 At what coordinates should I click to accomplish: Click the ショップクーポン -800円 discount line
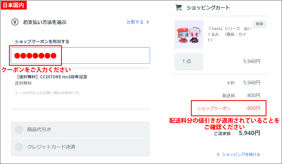click(x=229, y=108)
